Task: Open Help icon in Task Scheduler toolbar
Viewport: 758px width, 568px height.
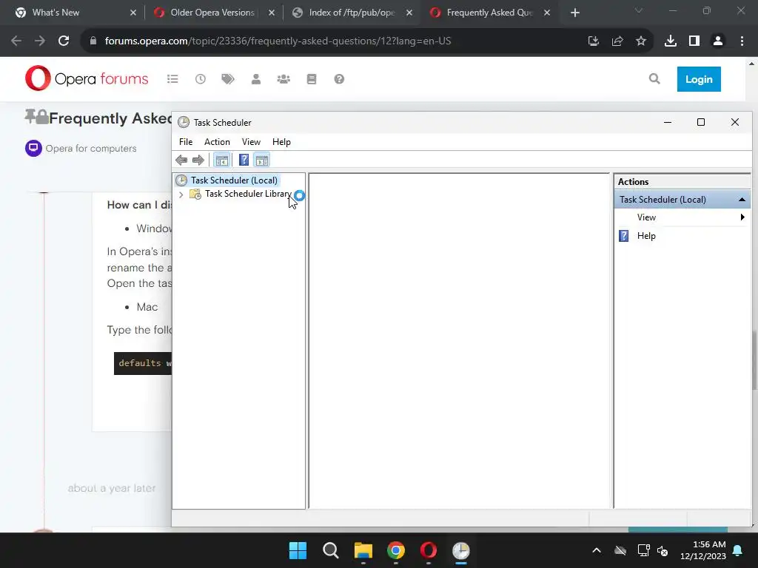Action: [x=244, y=160]
